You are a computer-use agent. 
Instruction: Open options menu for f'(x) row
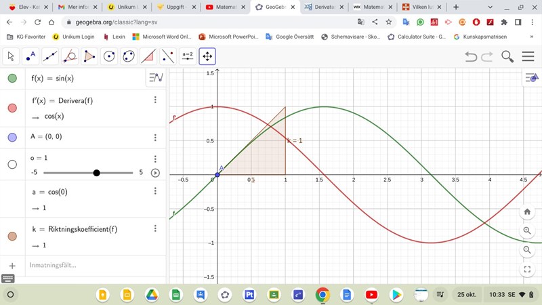pos(155,100)
